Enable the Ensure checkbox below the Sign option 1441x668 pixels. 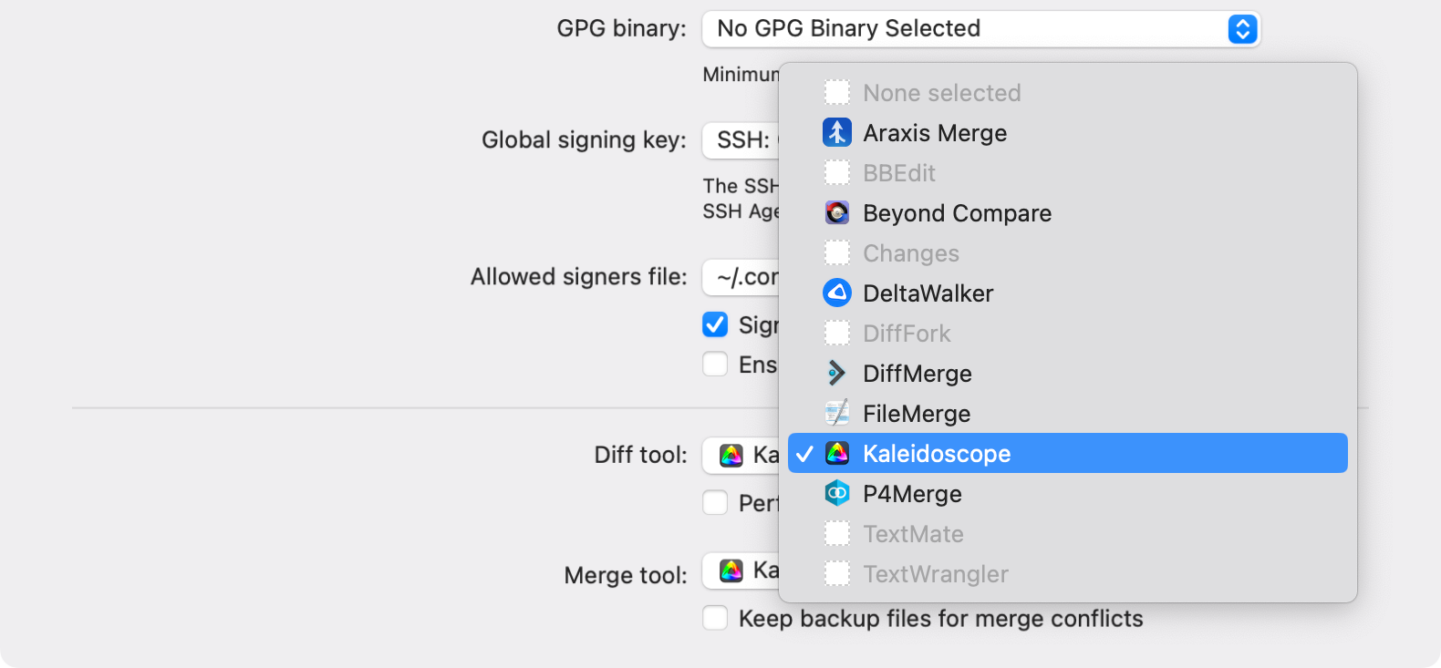(715, 364)
